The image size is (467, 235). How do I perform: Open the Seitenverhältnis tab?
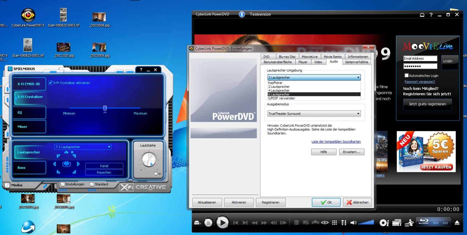pyautogui.click(x=356, y=62)
